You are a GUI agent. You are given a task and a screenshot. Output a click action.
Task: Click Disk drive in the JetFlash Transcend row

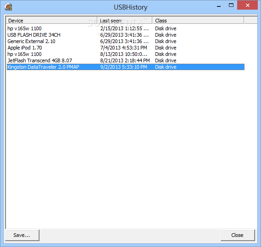(x=166, y=60)
